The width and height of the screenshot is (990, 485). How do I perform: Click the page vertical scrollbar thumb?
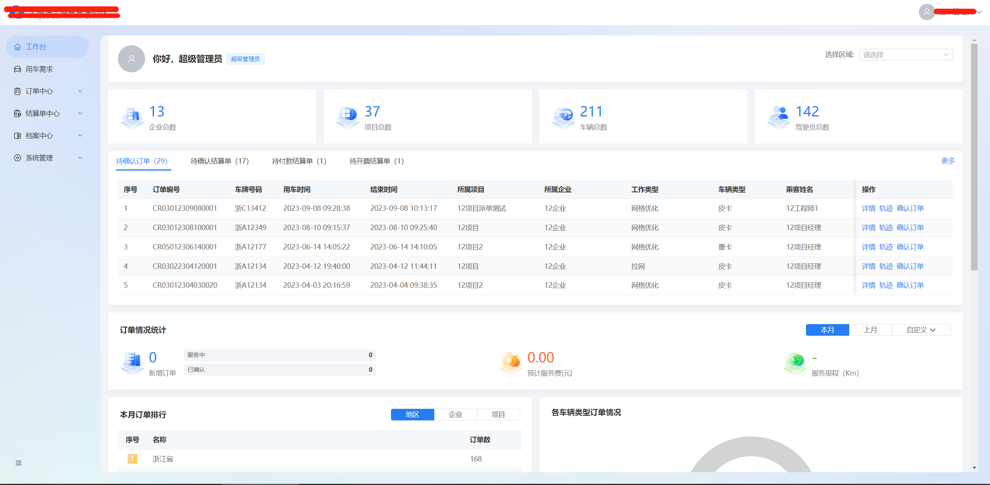click(974, 157)
